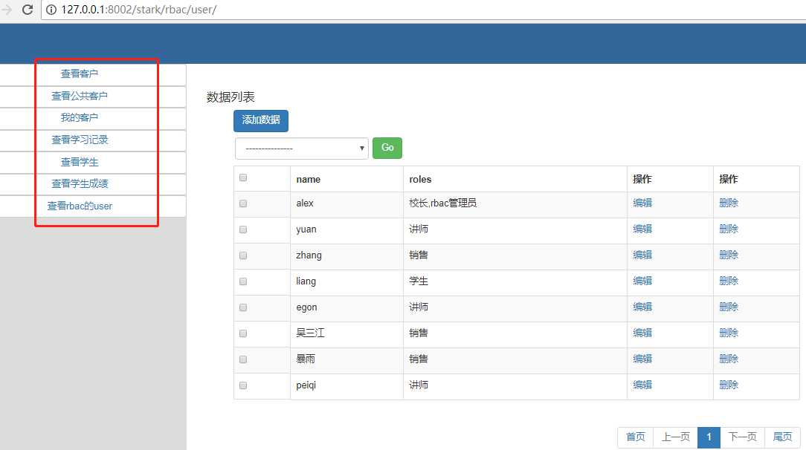Click 删除 link for liang
This screenshot has width=806, height=450.
pos(729,281)
